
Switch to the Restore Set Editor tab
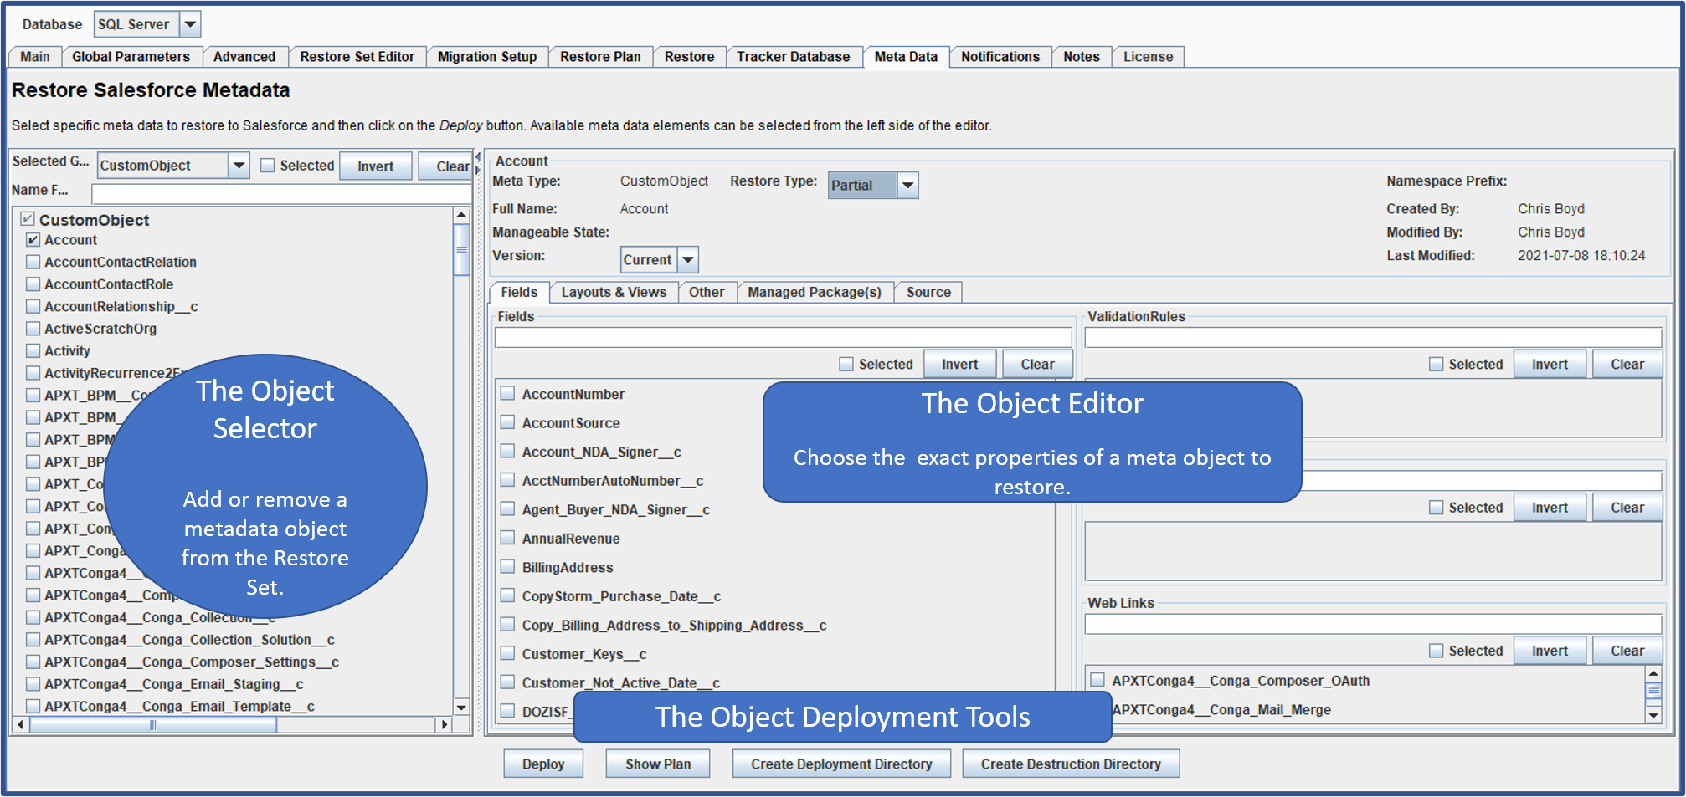coord(357,57)
